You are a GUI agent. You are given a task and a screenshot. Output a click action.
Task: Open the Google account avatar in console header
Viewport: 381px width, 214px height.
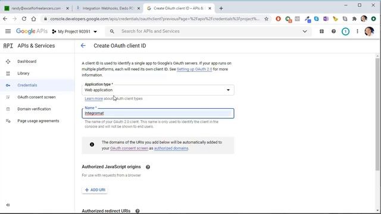[369, 32]
